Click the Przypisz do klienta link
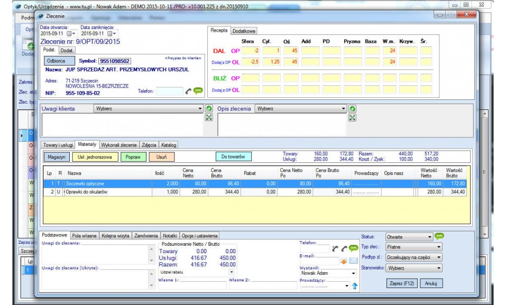Viewport: 506px width, 305px height. coord(183,58)
